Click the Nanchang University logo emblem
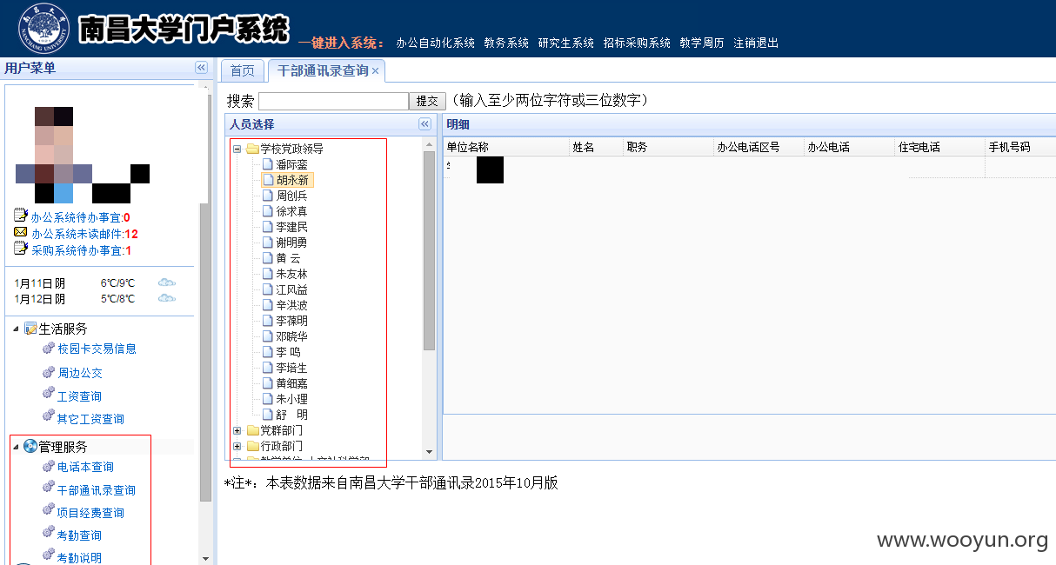Viewport: 1056px width, 565px height. [43, 28]
